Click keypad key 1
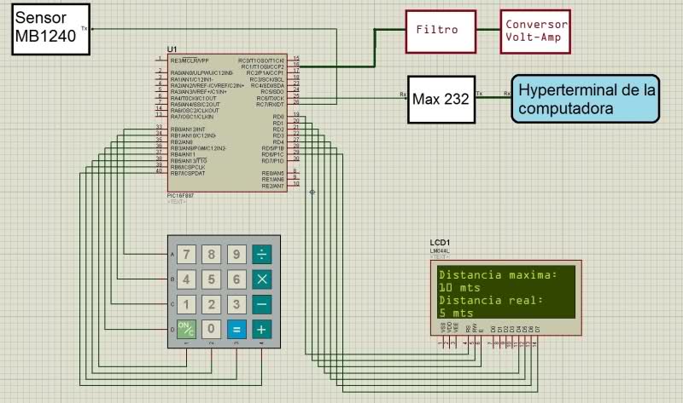683x403 pixels. (186, 304)
